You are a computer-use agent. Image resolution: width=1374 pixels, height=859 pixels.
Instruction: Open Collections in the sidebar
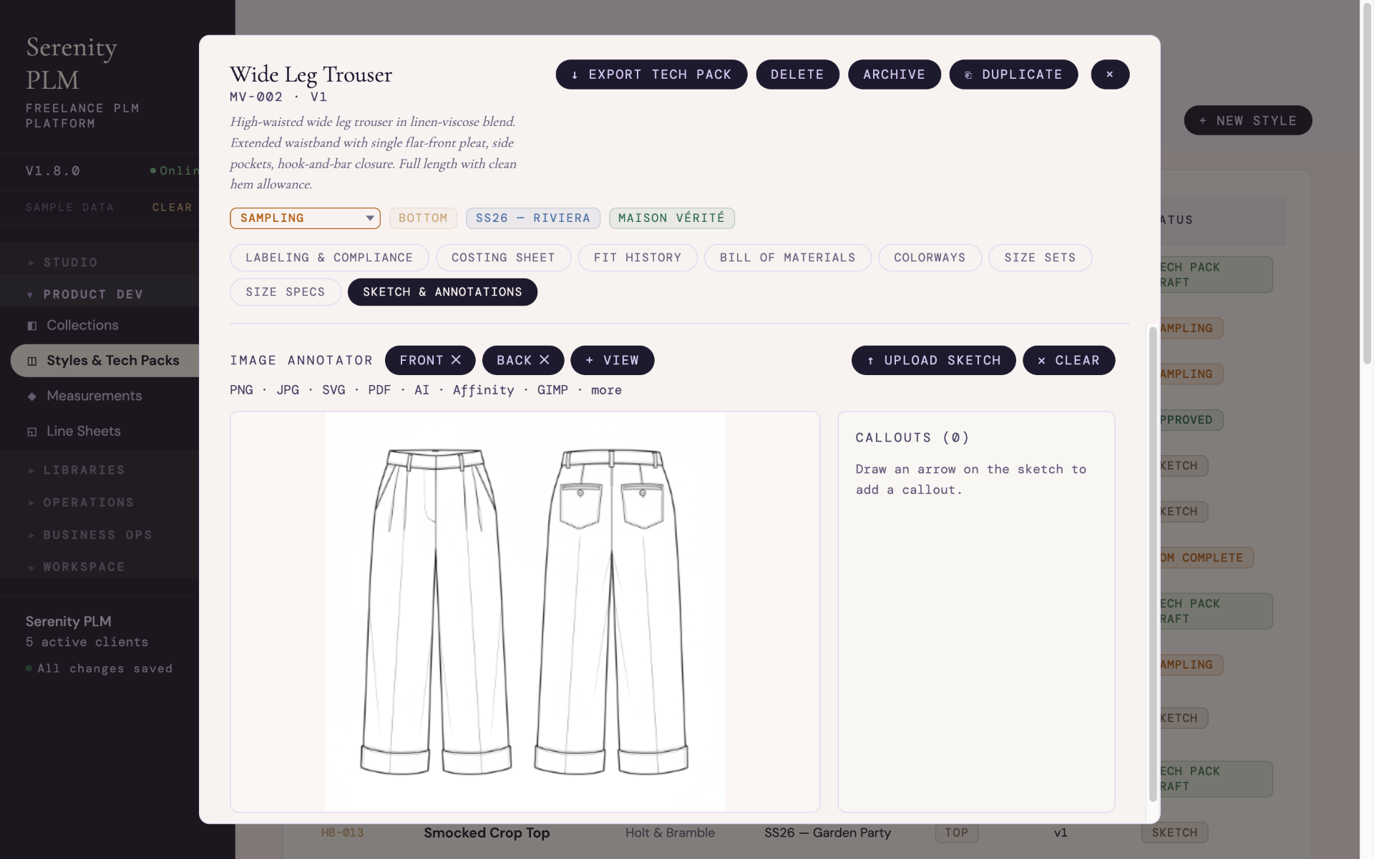click(82, 326)
